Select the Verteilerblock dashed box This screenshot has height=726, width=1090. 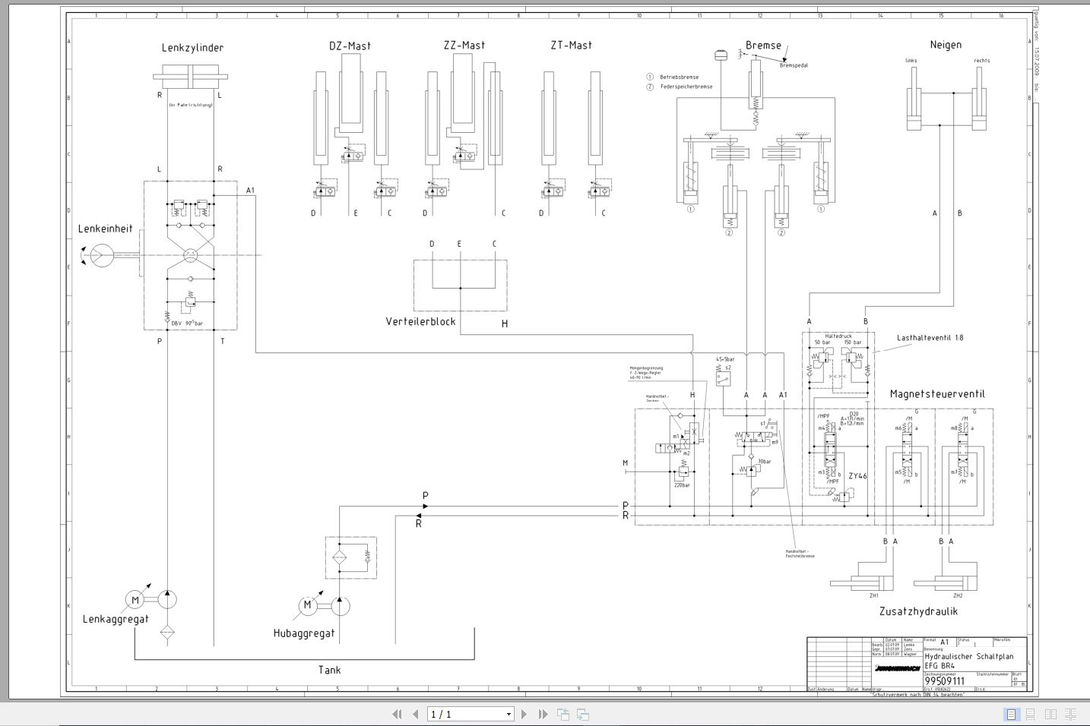460,286
